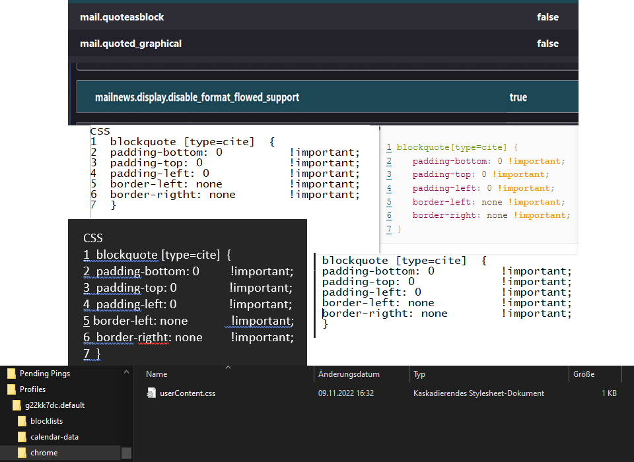Click the Profiles folder icon

[11, 389]
